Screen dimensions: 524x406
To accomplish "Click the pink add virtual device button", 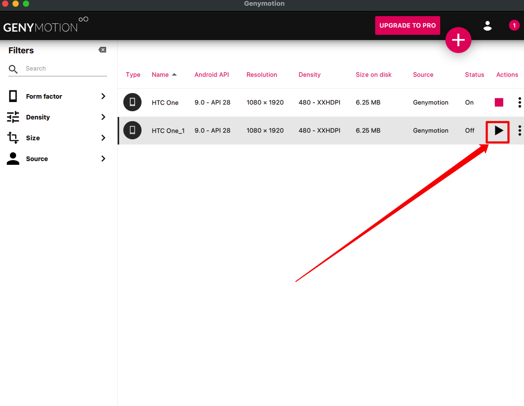I will (458, 40).
